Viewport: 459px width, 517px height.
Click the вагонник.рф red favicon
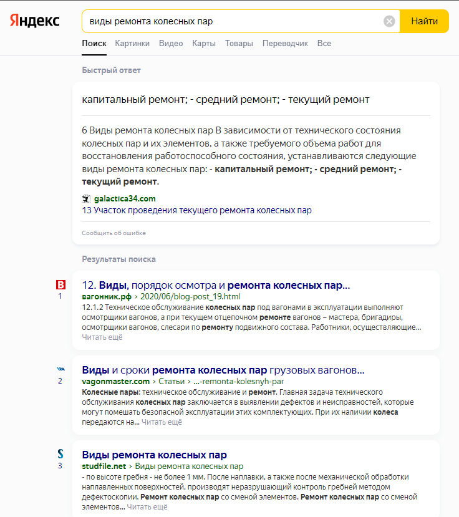(60, 285)
